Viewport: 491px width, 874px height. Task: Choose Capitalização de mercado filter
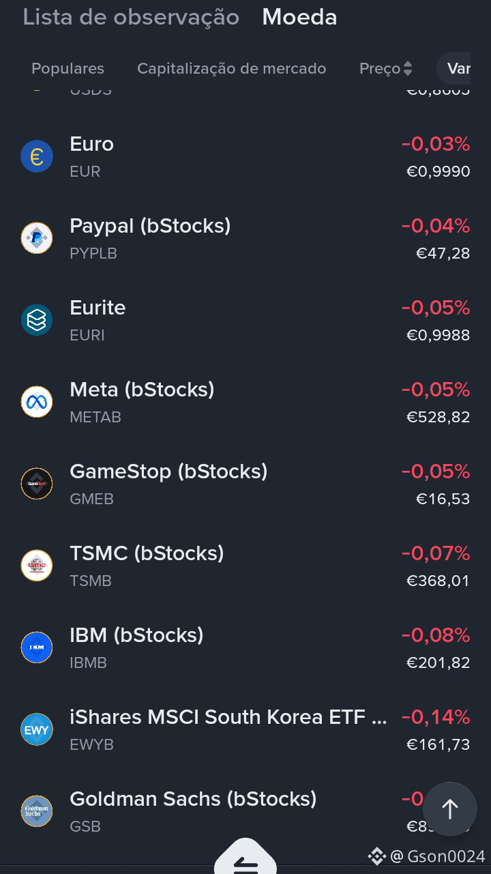coord(232,68)
